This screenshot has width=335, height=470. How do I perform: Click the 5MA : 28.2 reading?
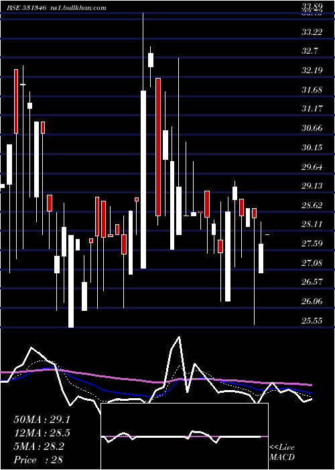pos(39,446)
